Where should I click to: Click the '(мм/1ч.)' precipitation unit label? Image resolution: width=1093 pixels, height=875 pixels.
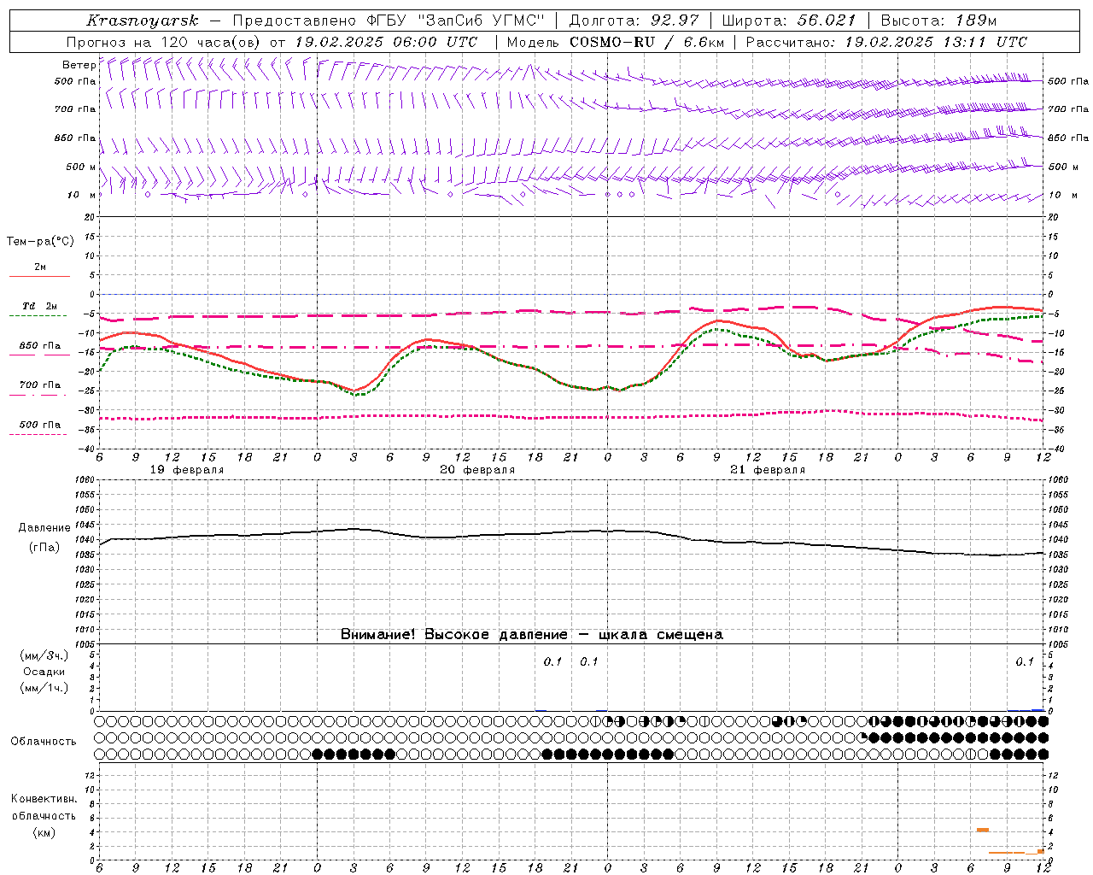[x=44, y=688]
